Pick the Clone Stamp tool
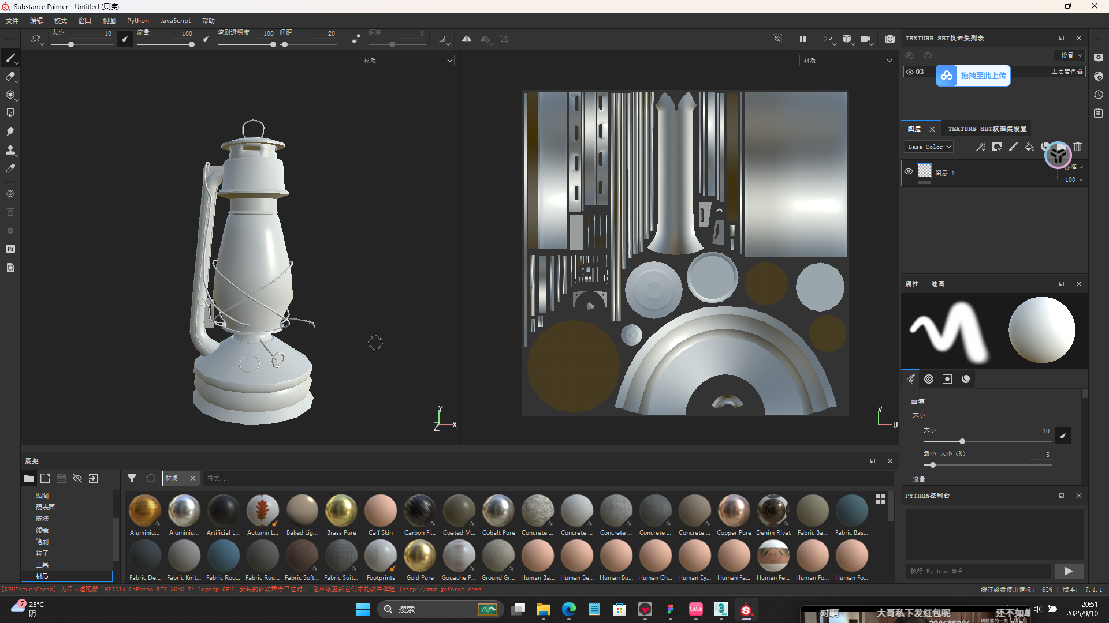Image resolution: width=1109 pixels, height=623 pixels. 10,150
